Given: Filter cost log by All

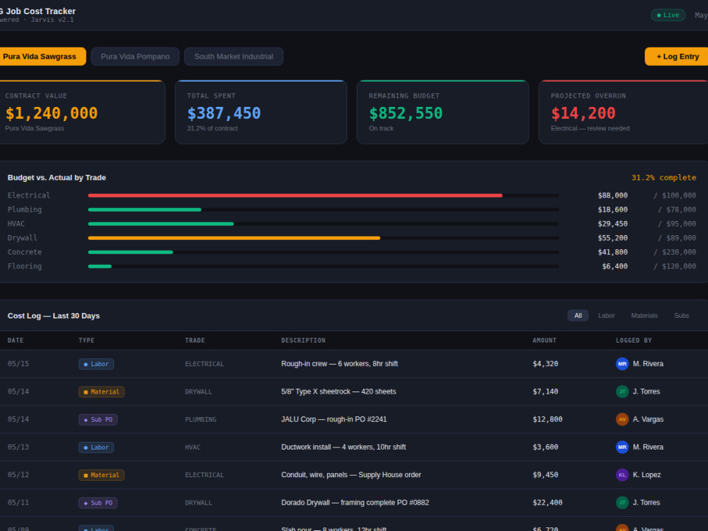Looking at the screenshot, I should [x=578, y=316].
